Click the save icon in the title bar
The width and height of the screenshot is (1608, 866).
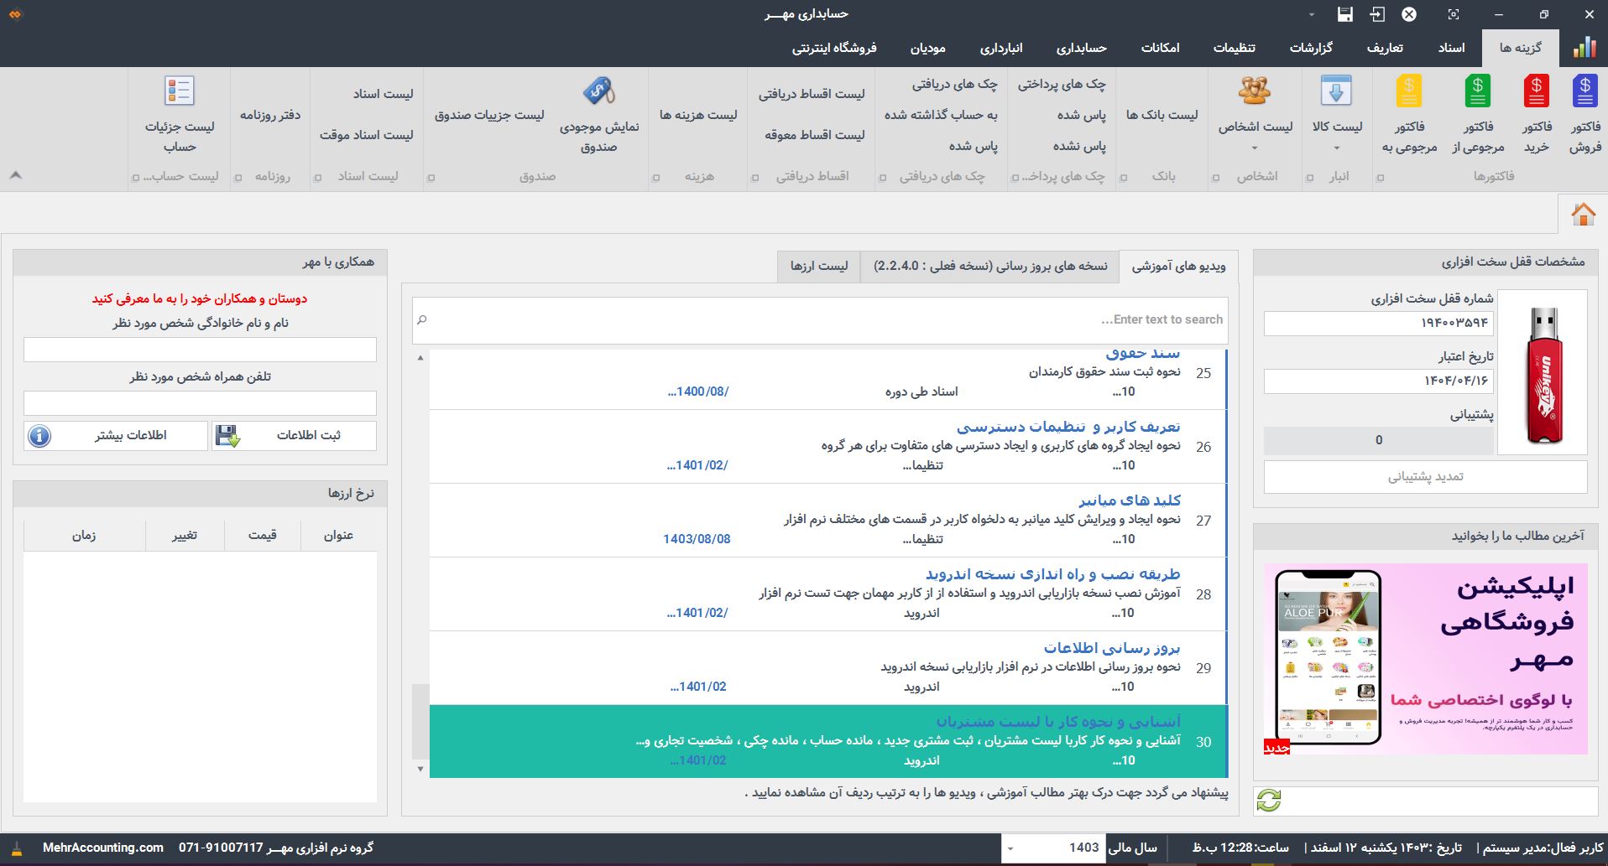point(1344,14)
